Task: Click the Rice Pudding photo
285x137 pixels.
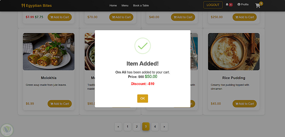Action: [234, 51]
